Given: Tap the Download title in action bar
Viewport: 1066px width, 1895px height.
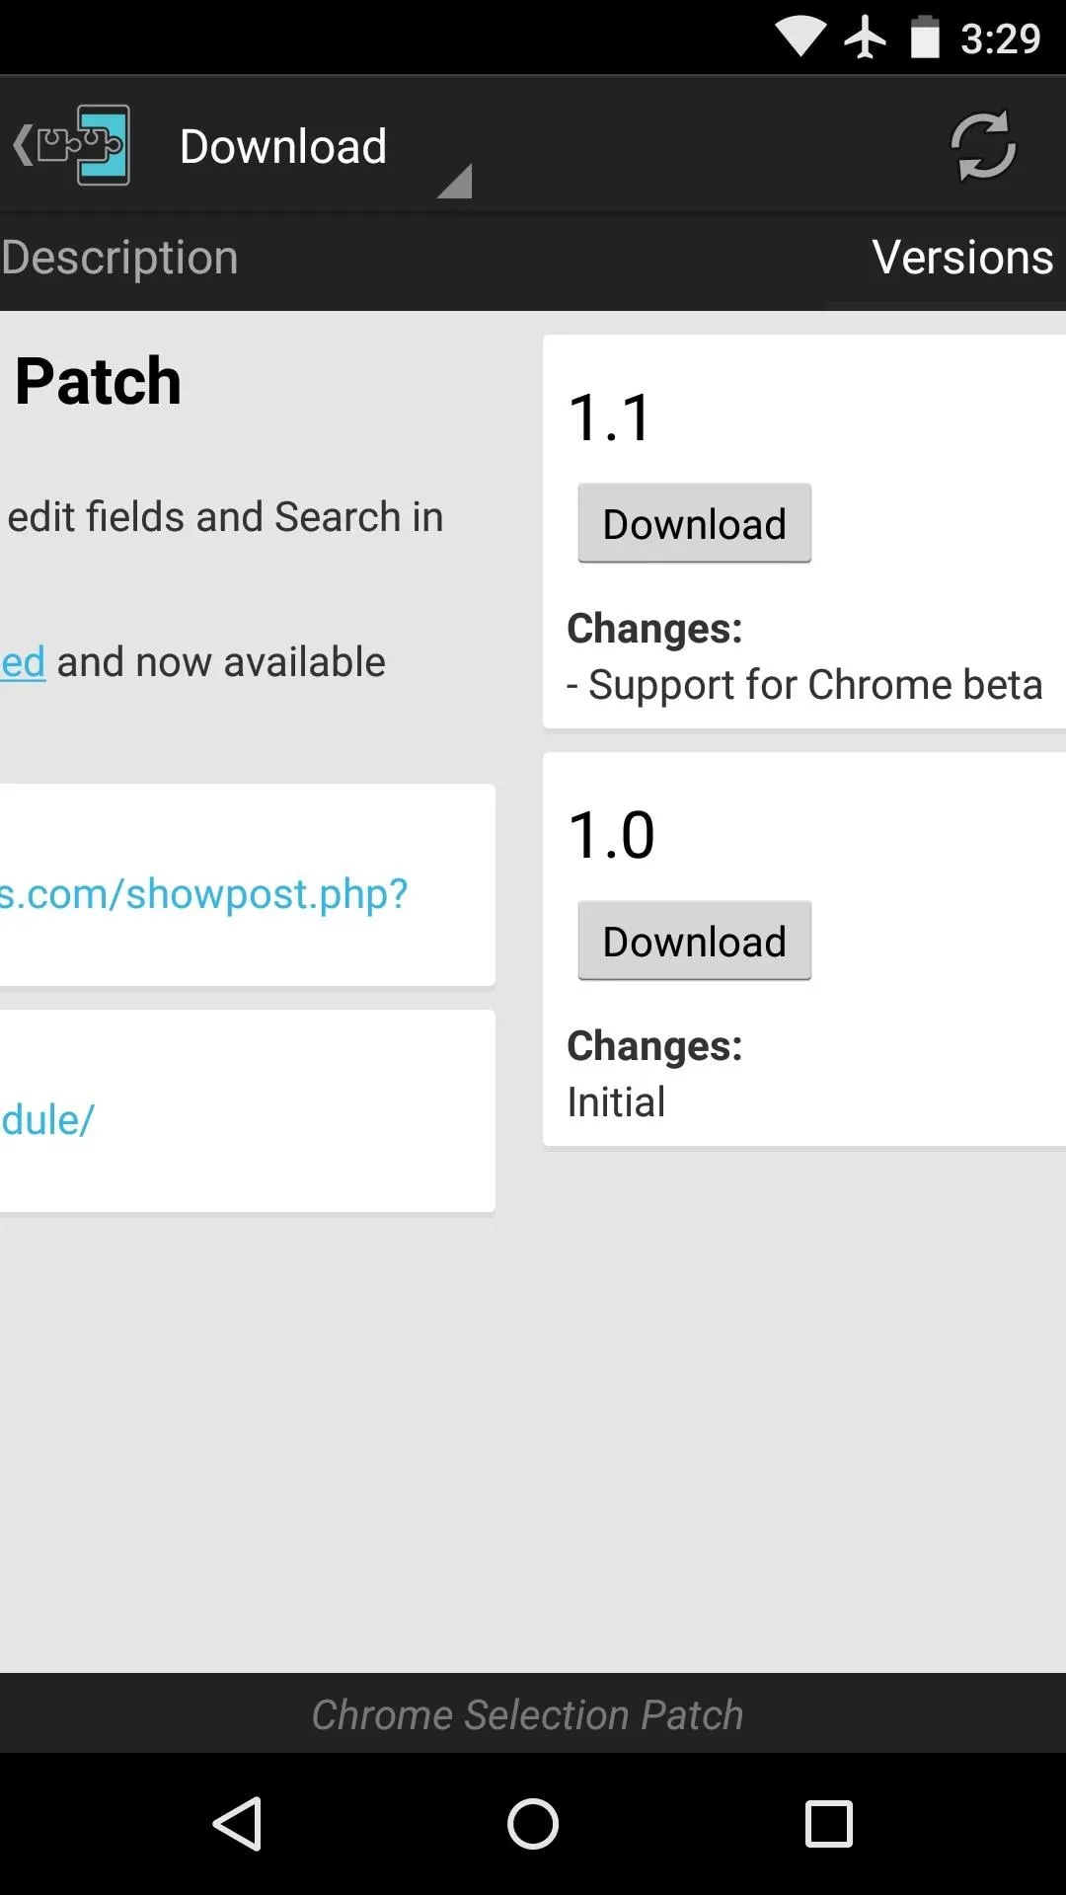Looking at the screenshot, I should 283,147.
